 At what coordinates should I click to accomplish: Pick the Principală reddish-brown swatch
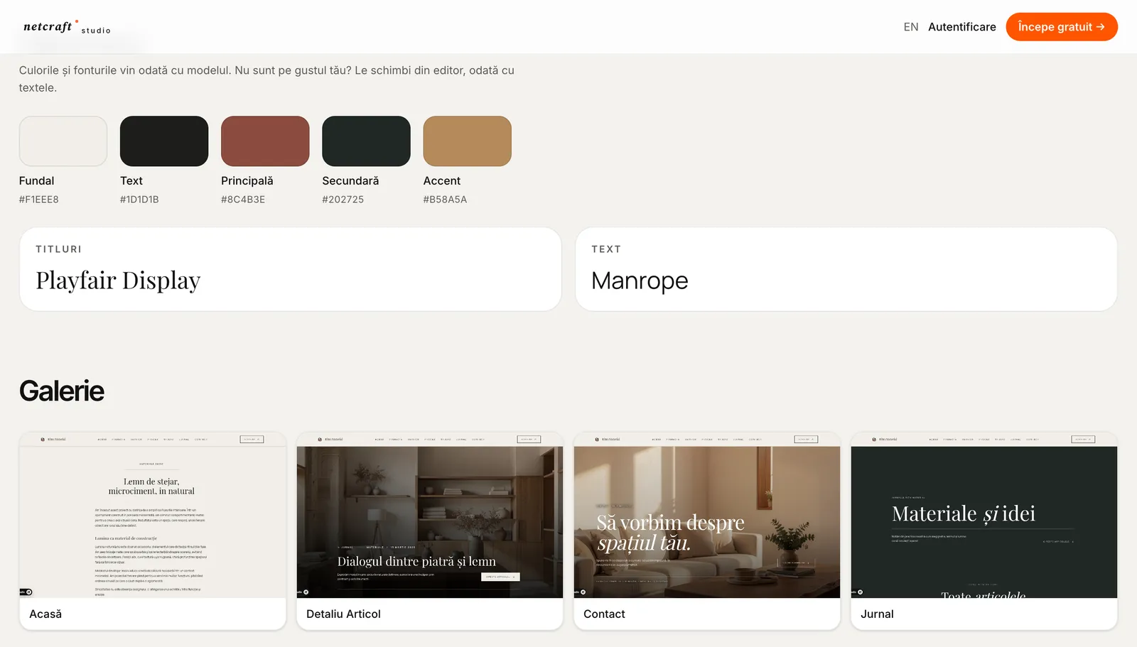coord(265,141)
